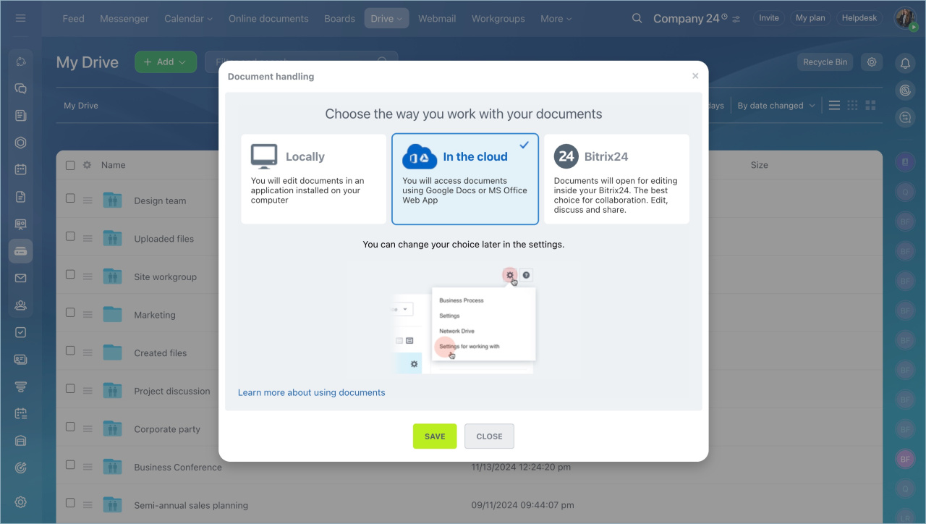Select the Bitrix24 option card
This screenshot has height=524, width=926.
[616, 179]
